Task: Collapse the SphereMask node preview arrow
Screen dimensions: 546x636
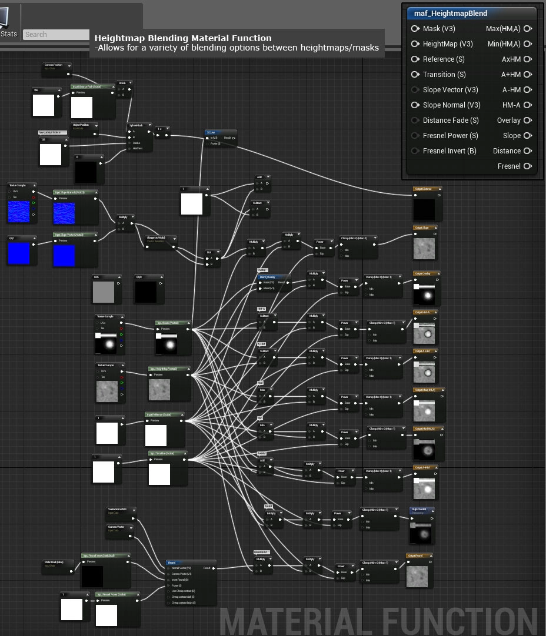Action: pyautogui.click(x=149, y=125)
